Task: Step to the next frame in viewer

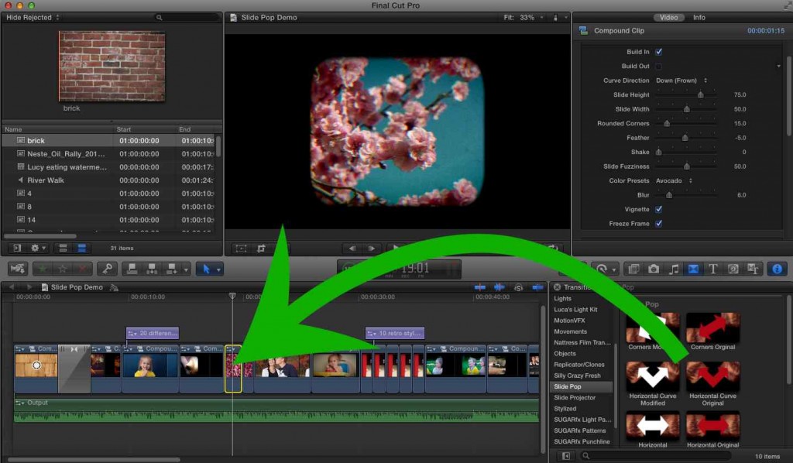Action: click(372, 249)
